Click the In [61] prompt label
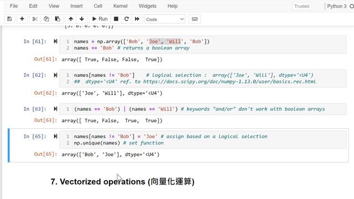Image resolution: width=354 pixels, height=199 pixels. [35, 41]
